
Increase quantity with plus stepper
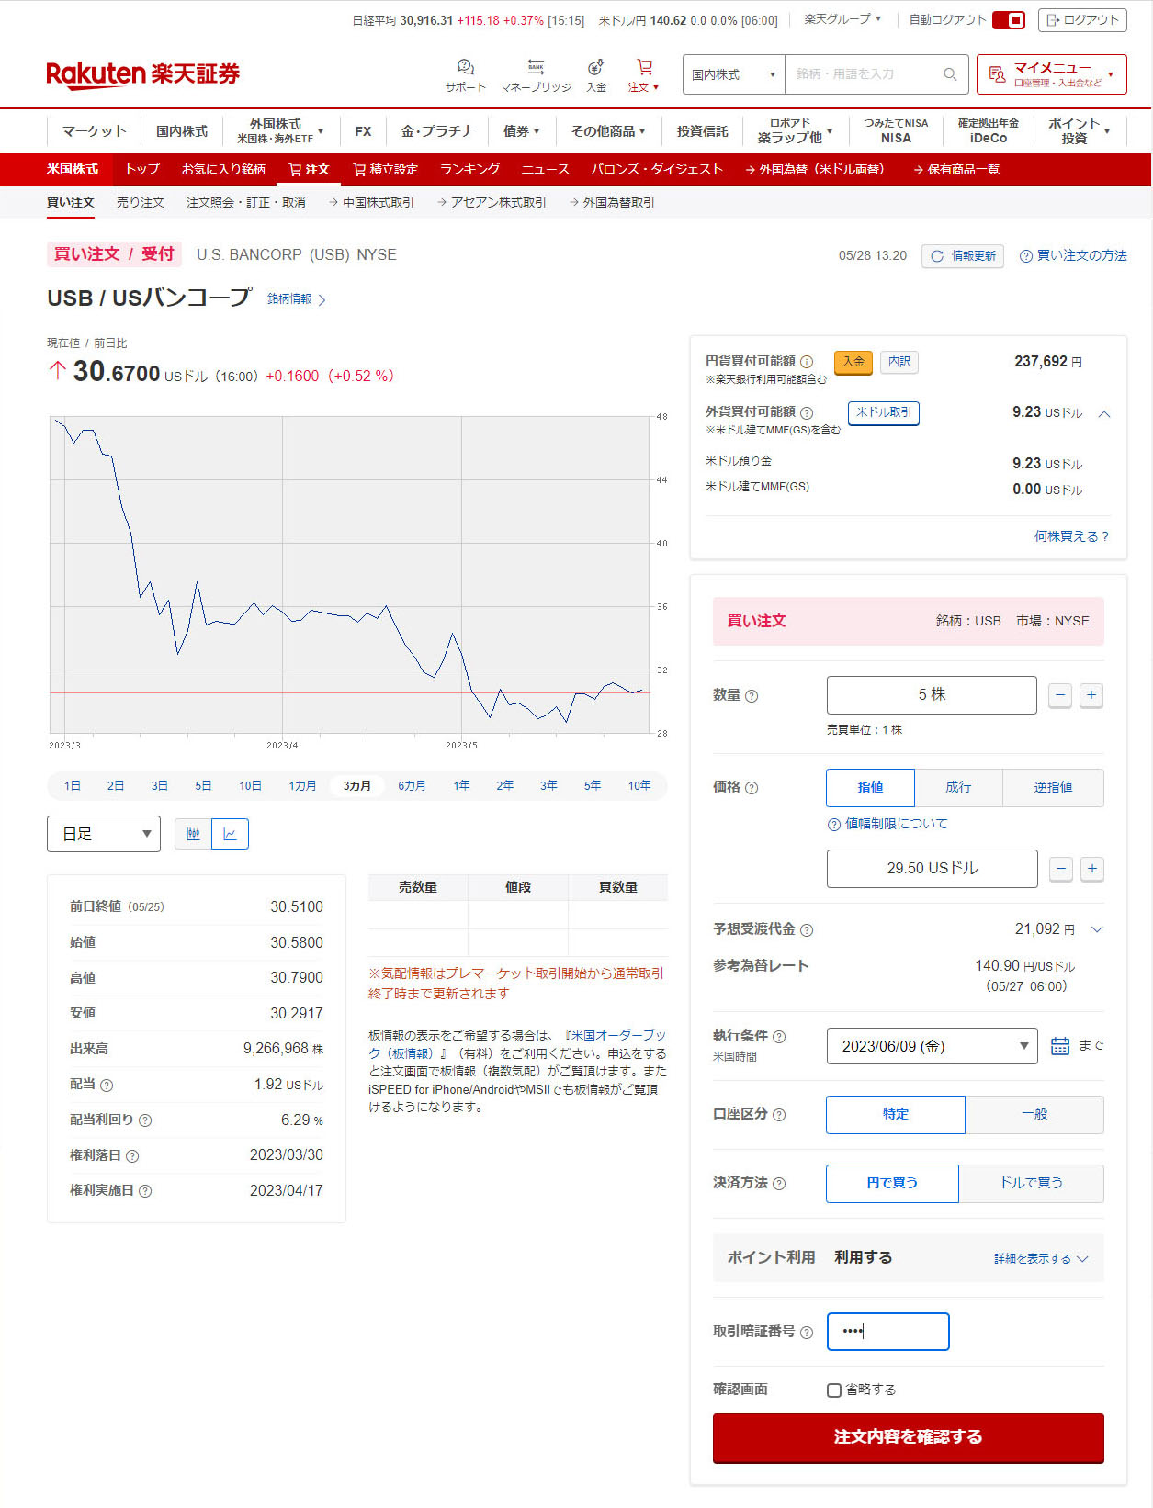[x=1091, y=695]
